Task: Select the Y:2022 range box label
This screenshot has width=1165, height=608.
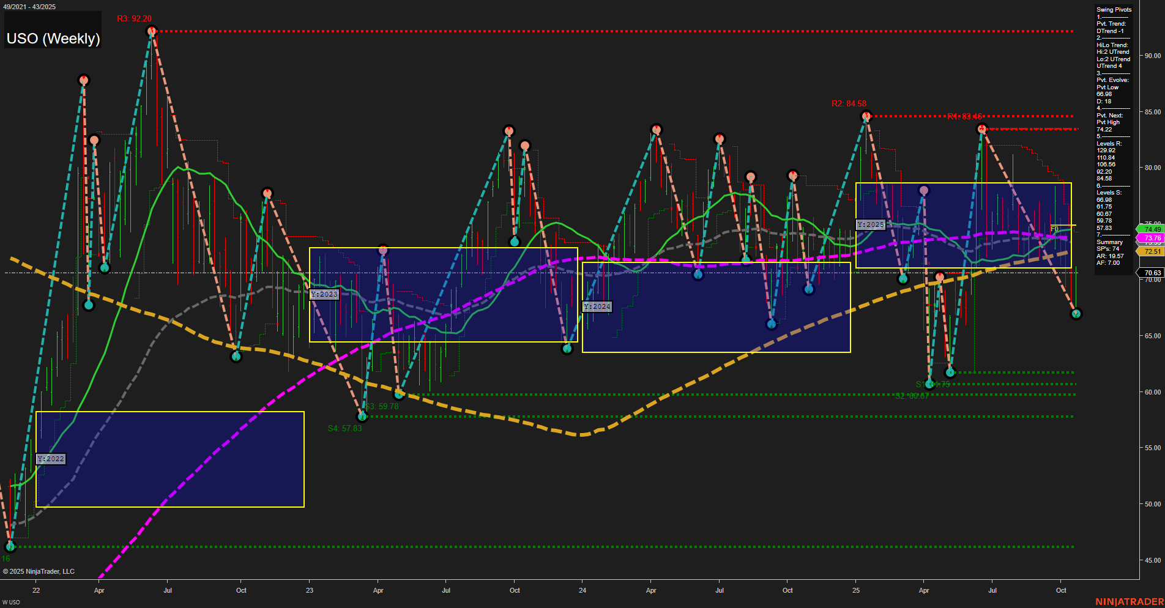Action: pos(51,459)
